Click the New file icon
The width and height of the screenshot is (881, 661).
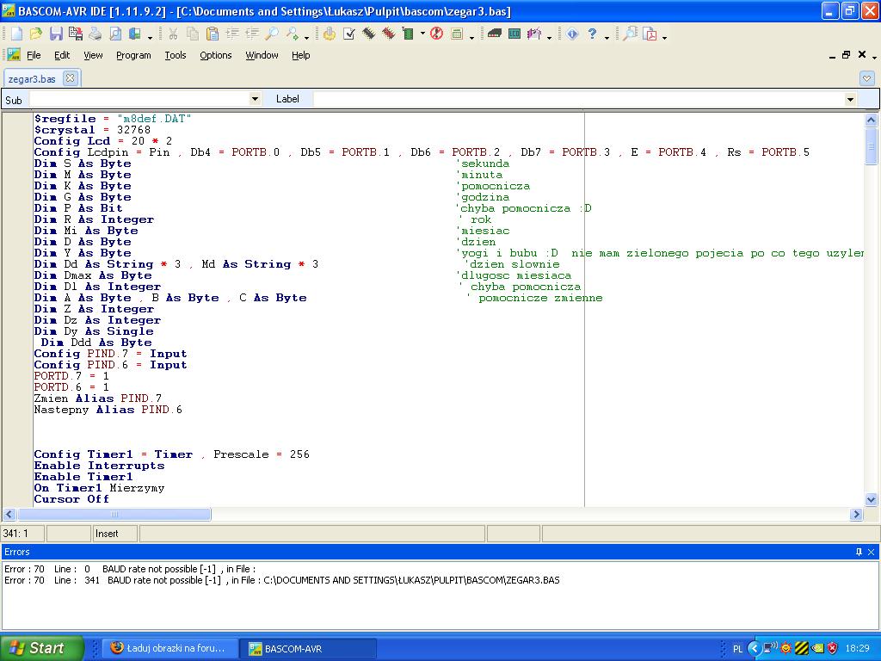coord(16,34)
